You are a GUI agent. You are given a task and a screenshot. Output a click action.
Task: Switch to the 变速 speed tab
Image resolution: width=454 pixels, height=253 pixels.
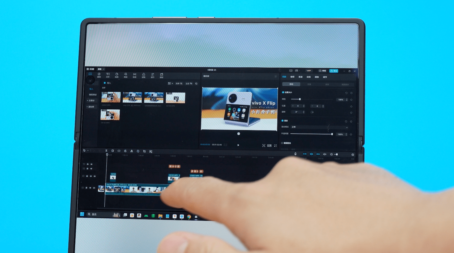coord(300,77)
